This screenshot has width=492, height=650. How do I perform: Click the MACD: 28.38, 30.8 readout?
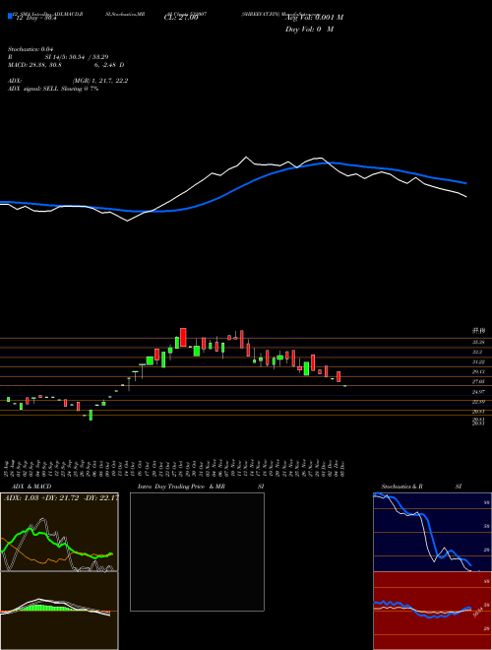point(34,65)
